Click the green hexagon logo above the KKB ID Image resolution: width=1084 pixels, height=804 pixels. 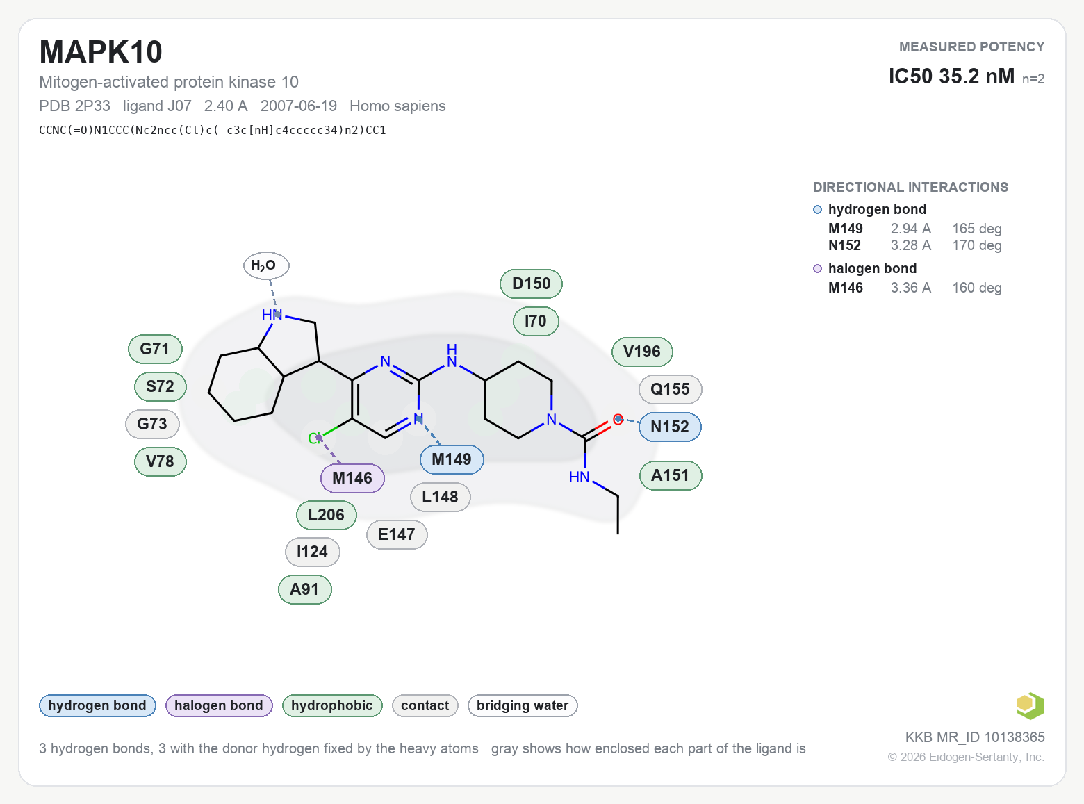(1030, 706)
